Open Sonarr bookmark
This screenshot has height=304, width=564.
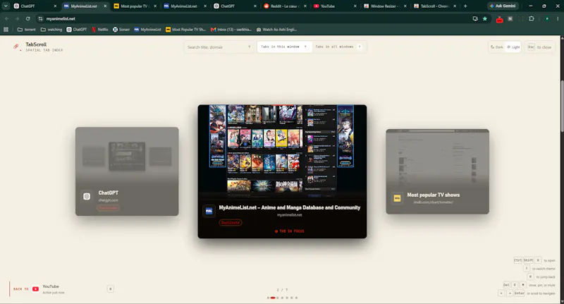pyautogui.click(x=121, y=30)
